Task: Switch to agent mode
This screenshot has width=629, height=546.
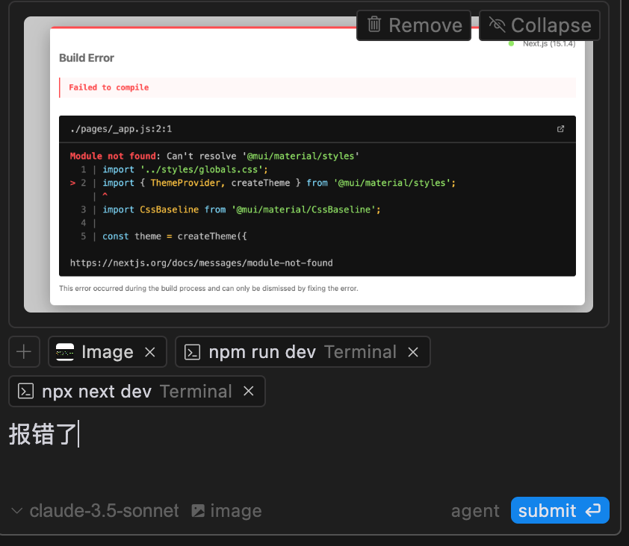Action: tap(475, 511)
